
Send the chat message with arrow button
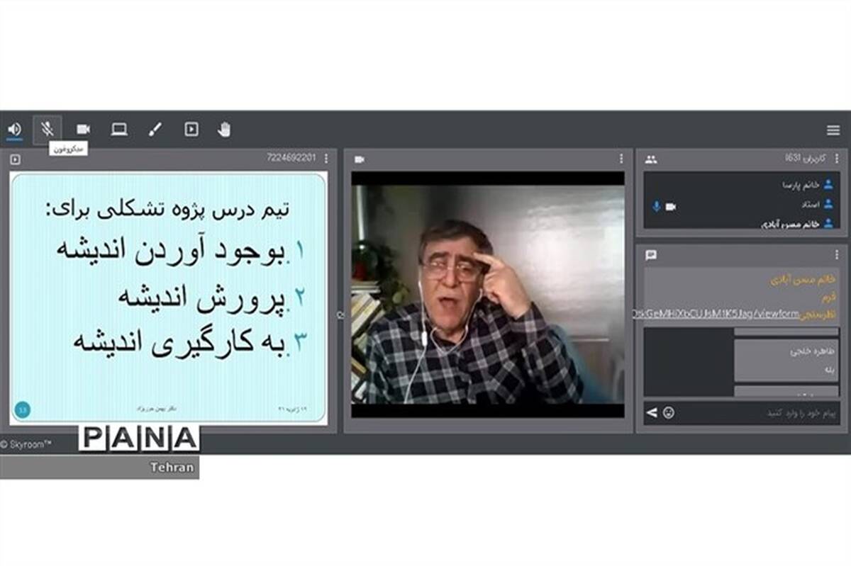651,413
